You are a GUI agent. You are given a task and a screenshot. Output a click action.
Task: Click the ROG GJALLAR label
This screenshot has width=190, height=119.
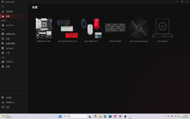coord(162,41)
